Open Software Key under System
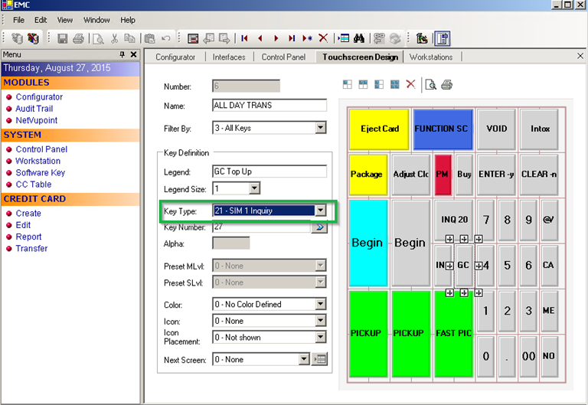 pyautogui.click(x=40, y=172)
